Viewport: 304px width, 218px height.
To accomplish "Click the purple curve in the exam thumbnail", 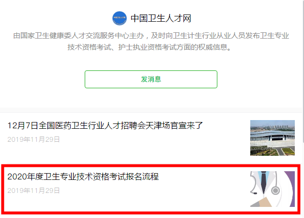I will [290, 189].
